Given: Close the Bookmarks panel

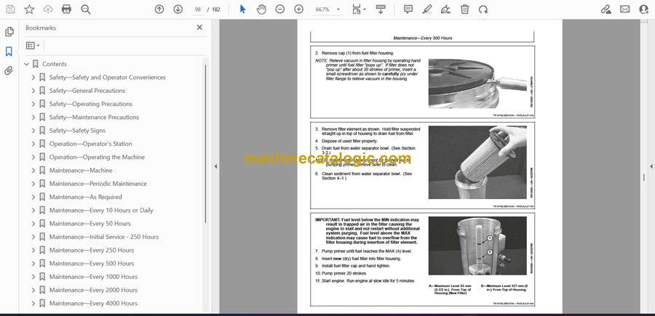Looking at the screenshot, I should tap(199, 28).
